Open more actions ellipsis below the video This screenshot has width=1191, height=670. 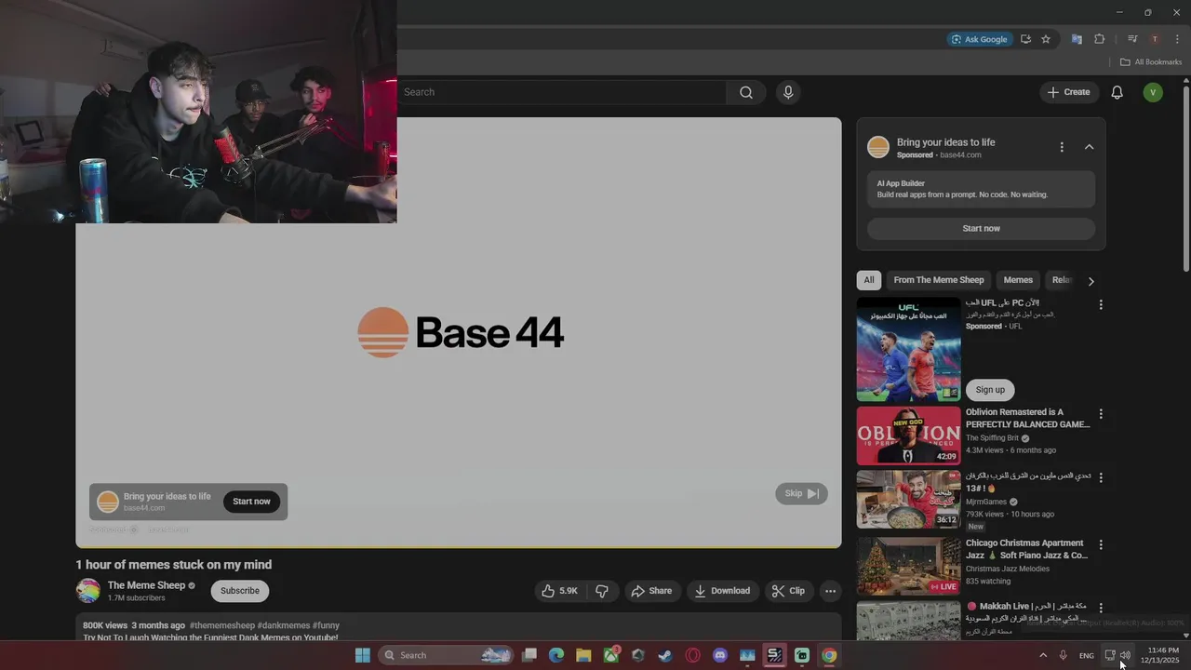[830, 591]
